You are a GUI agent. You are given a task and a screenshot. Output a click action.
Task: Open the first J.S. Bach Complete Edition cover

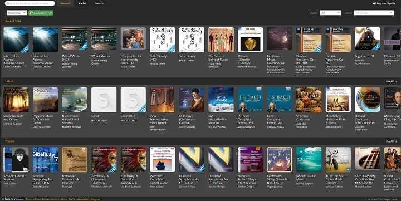(x=250, y=100)
